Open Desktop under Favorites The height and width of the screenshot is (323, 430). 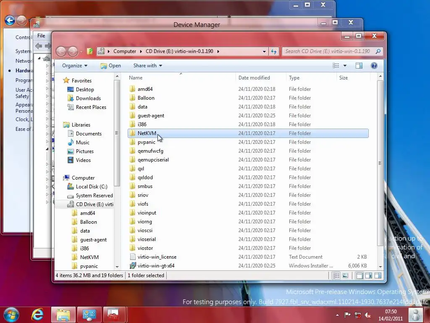point(85,90)
